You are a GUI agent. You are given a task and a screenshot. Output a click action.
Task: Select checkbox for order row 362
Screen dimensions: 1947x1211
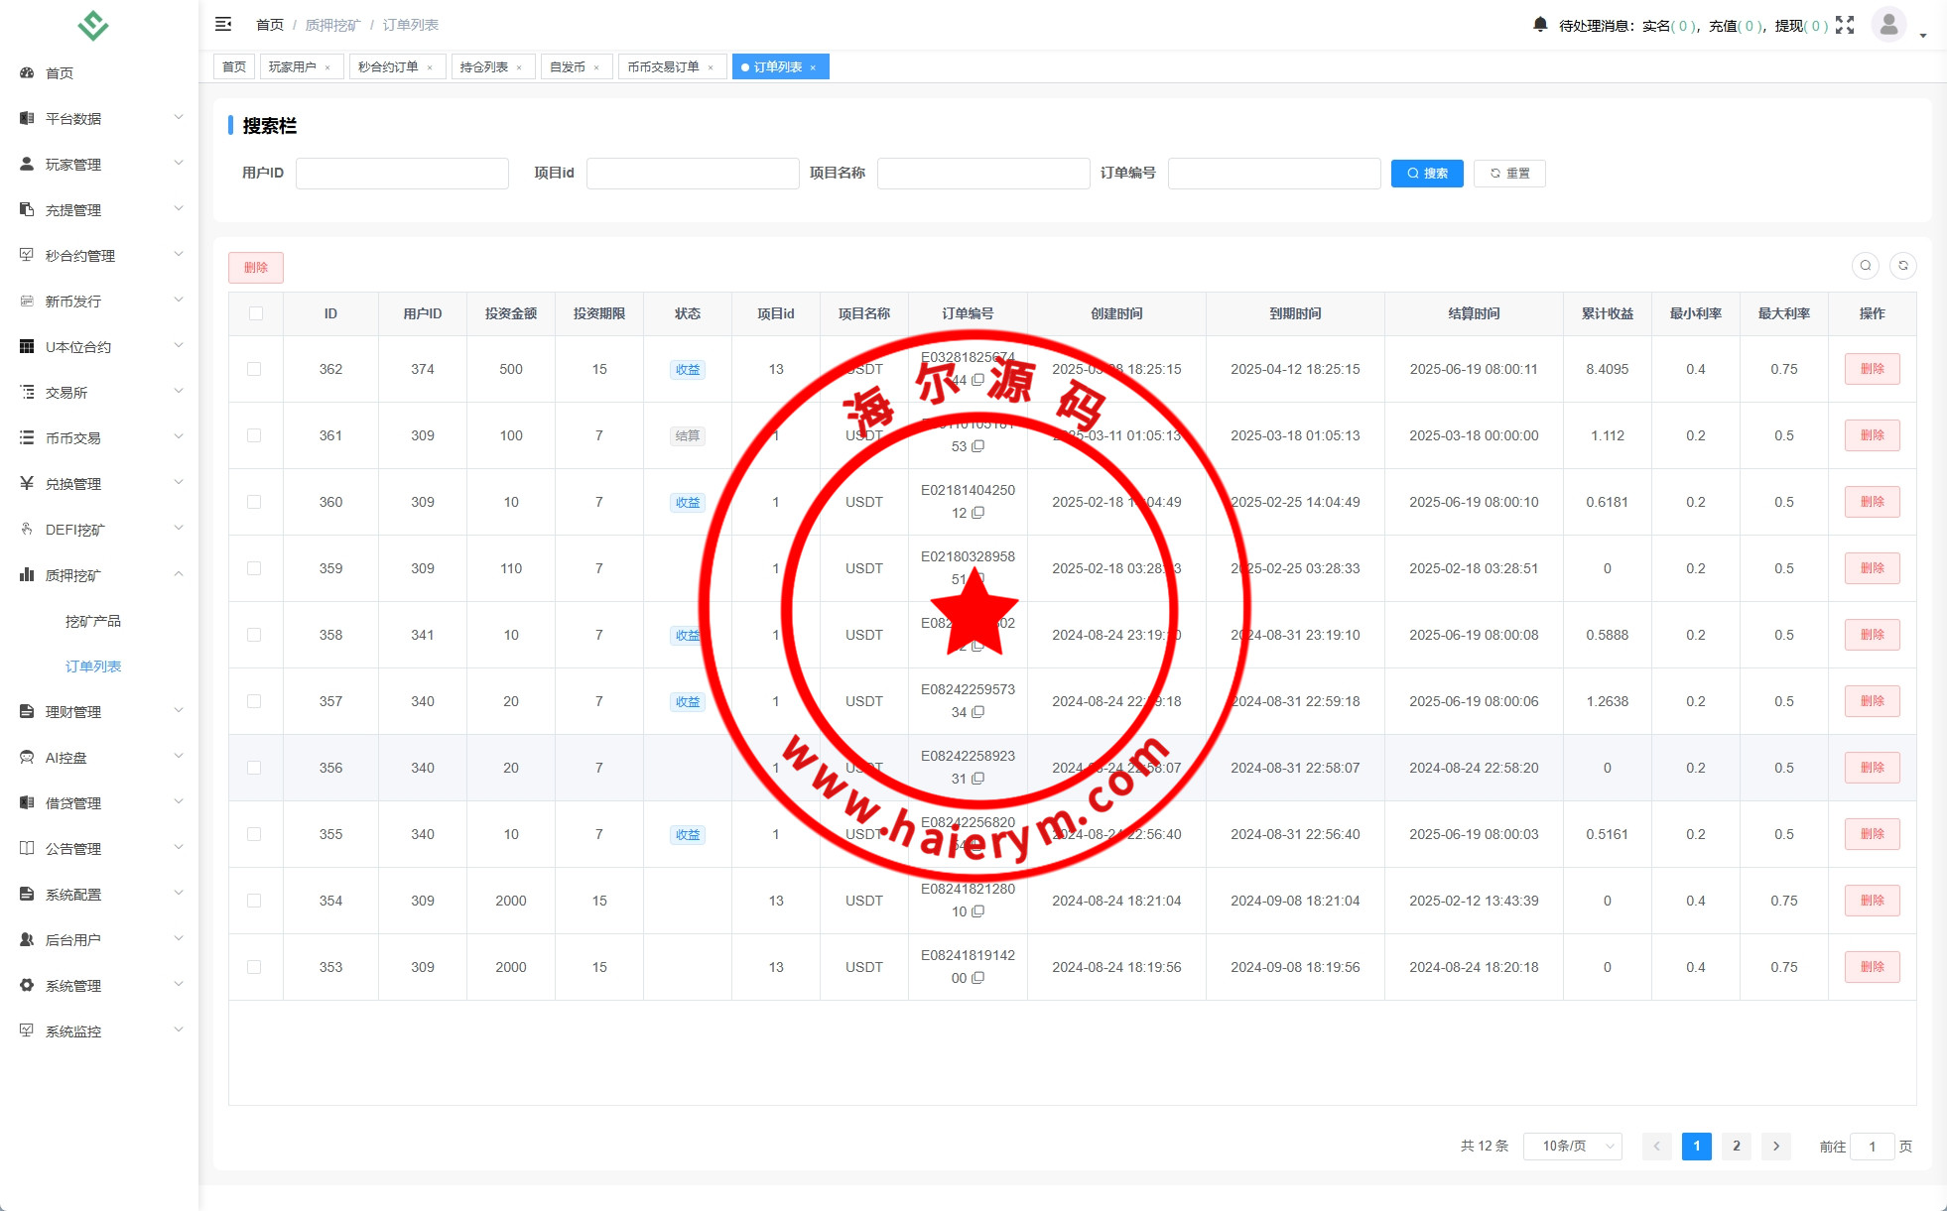click(254, 369)
